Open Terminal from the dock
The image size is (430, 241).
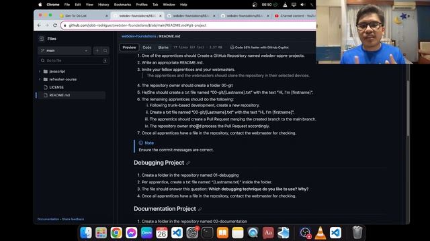tap(208, 233)
